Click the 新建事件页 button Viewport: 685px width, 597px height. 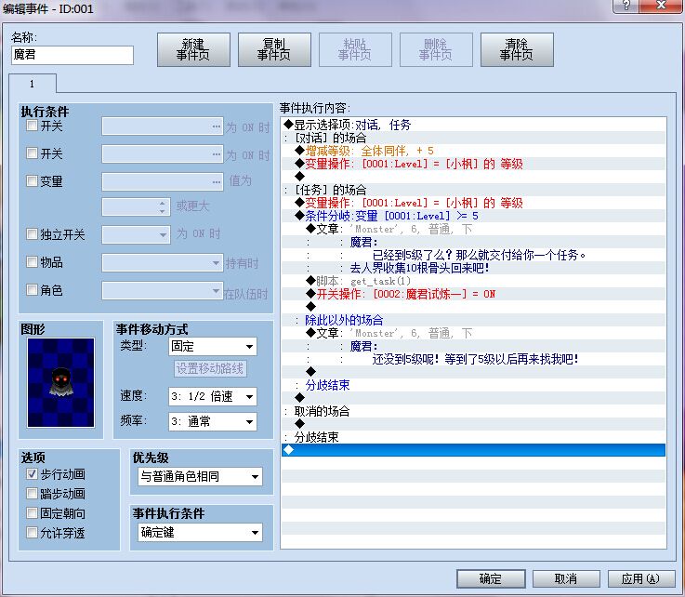pyautogui.click(x=193, y=49)
